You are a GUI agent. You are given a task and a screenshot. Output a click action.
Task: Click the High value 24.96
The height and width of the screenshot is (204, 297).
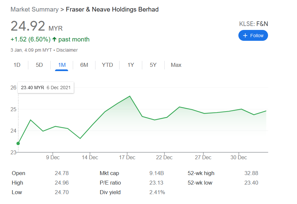pyautogui.click(x=62, y=183)
